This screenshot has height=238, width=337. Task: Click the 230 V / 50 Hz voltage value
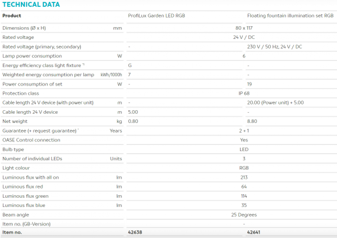click(274, 47)
